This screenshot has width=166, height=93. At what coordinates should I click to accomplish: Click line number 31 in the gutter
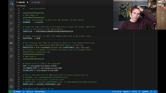pos(19,38)
